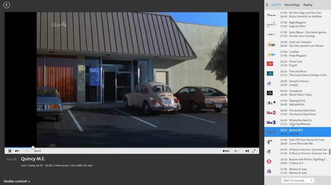
Task: Click 'Come Dine with Me' entry
Action: [x=301, y=144]
